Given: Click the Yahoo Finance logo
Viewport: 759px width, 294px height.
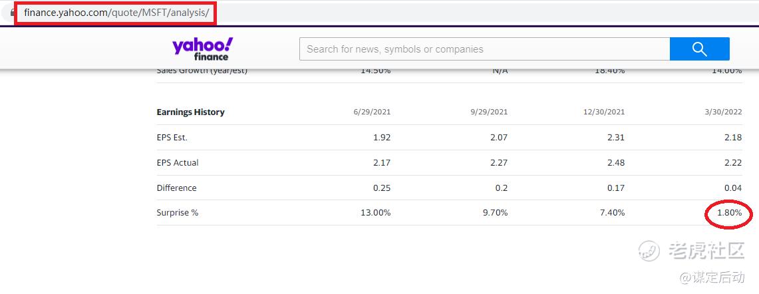Looking at the screenshot, I should click(x=202, y=49).
